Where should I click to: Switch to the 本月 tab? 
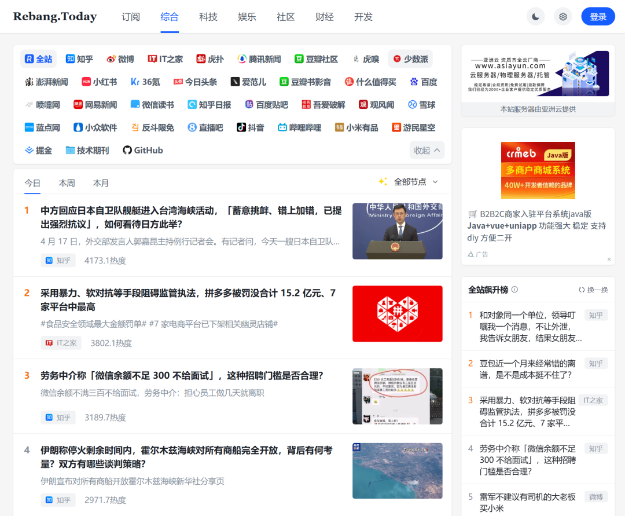tap(101, 183)
